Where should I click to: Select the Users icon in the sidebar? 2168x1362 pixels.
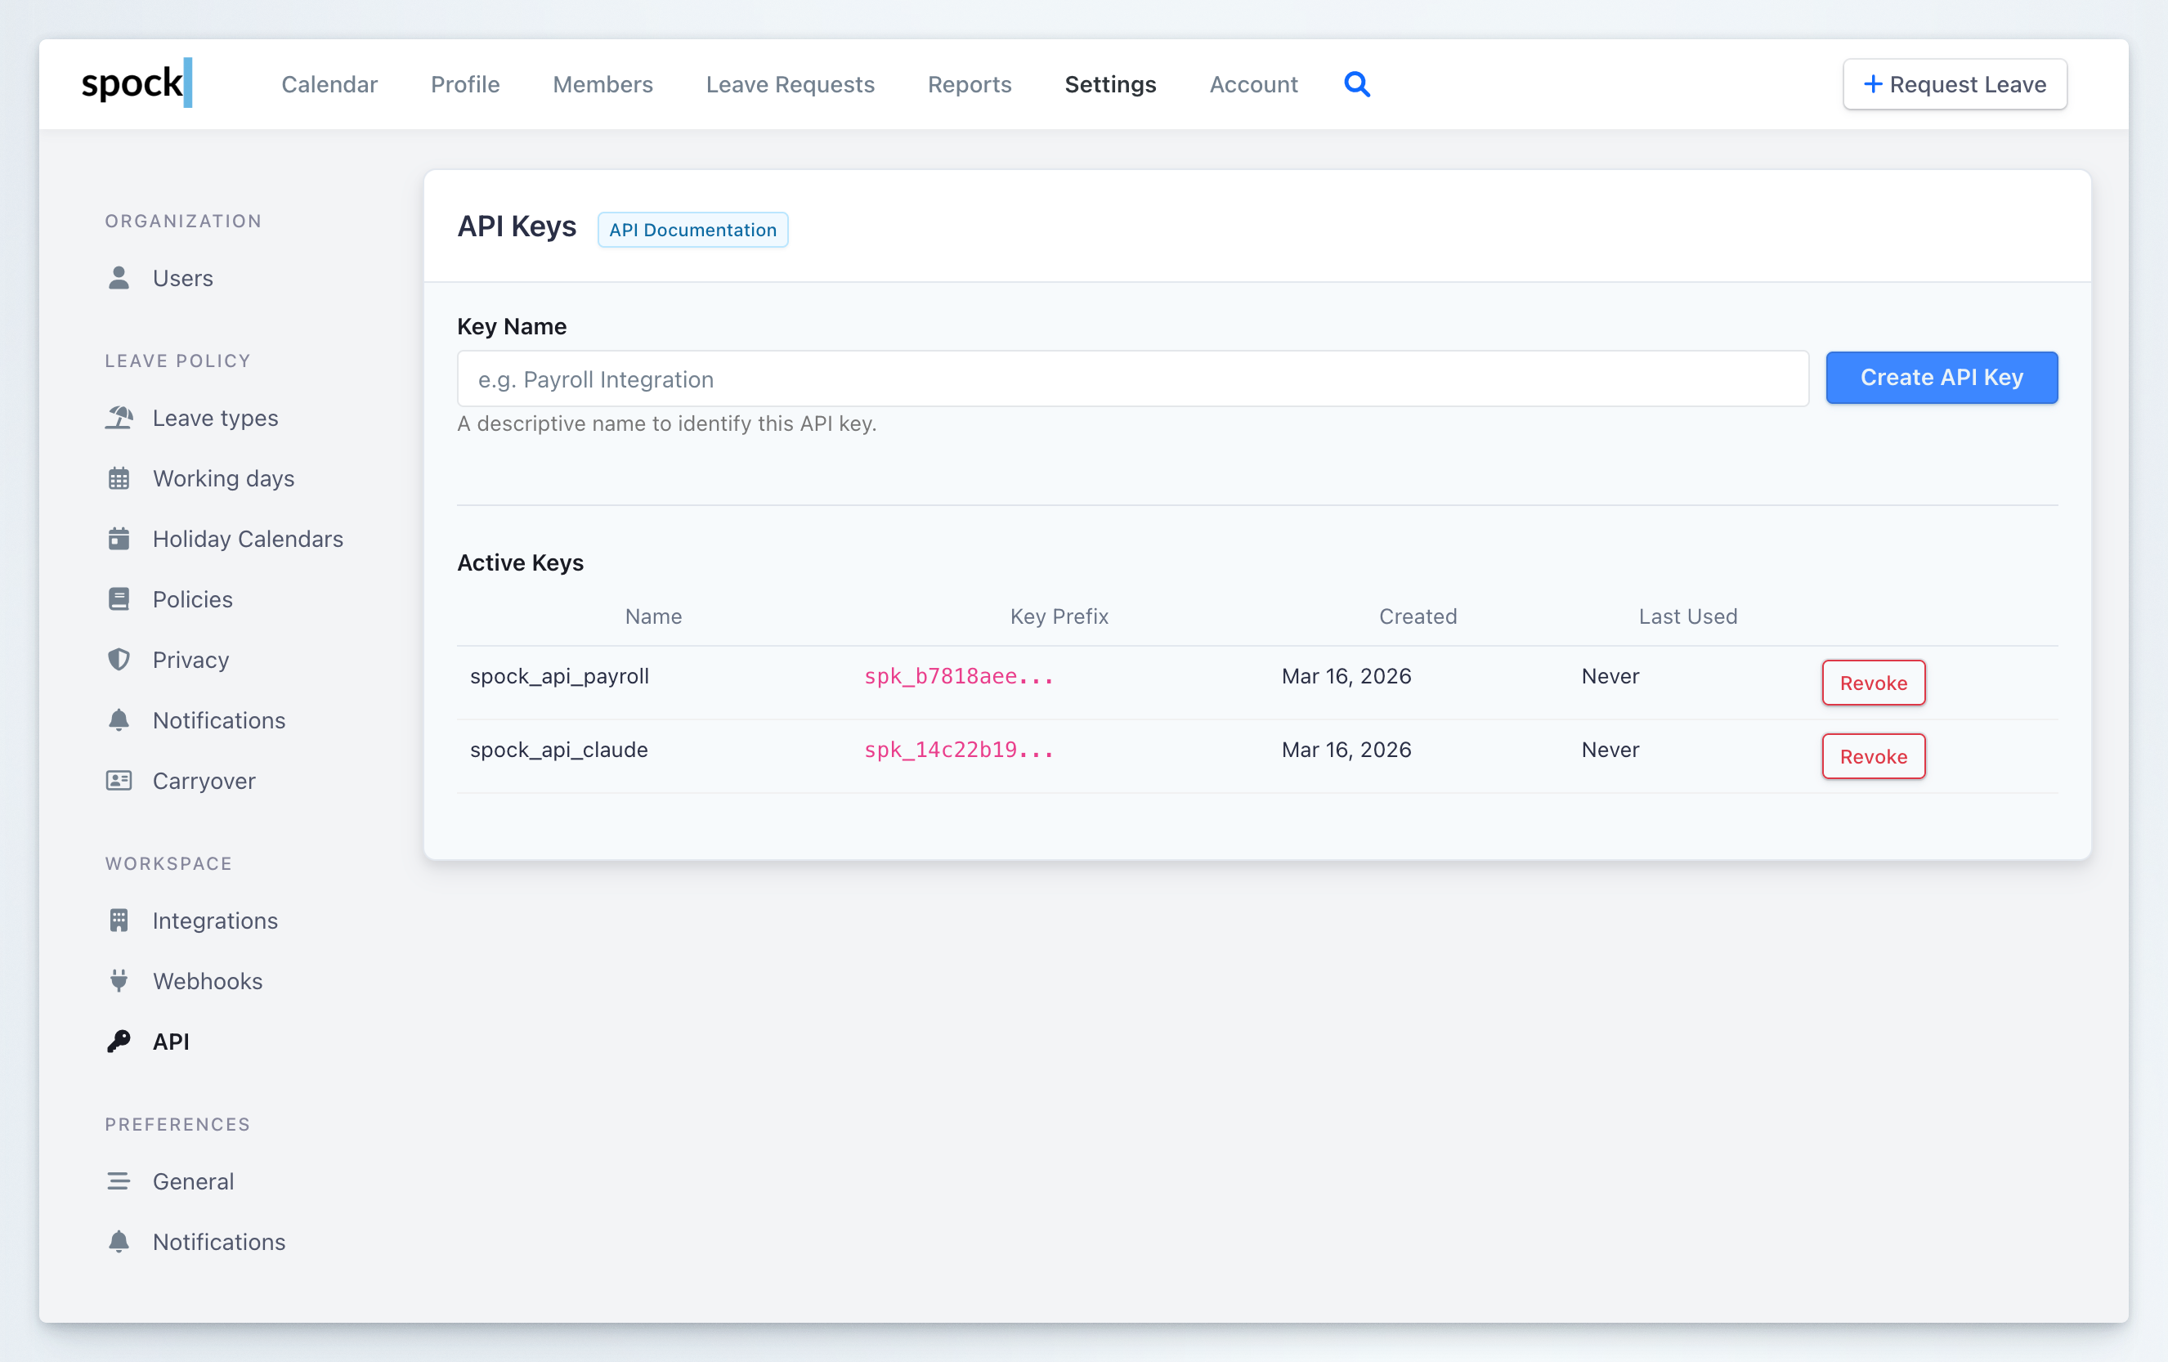[119, 277]
